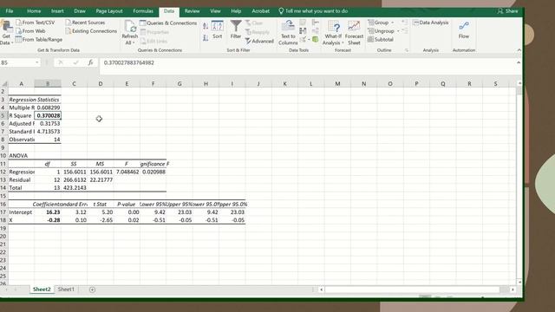Image resolution: width=555 pixels, height=312 pixels.
Task: Click the Flow automation icon
Action: 464,29
